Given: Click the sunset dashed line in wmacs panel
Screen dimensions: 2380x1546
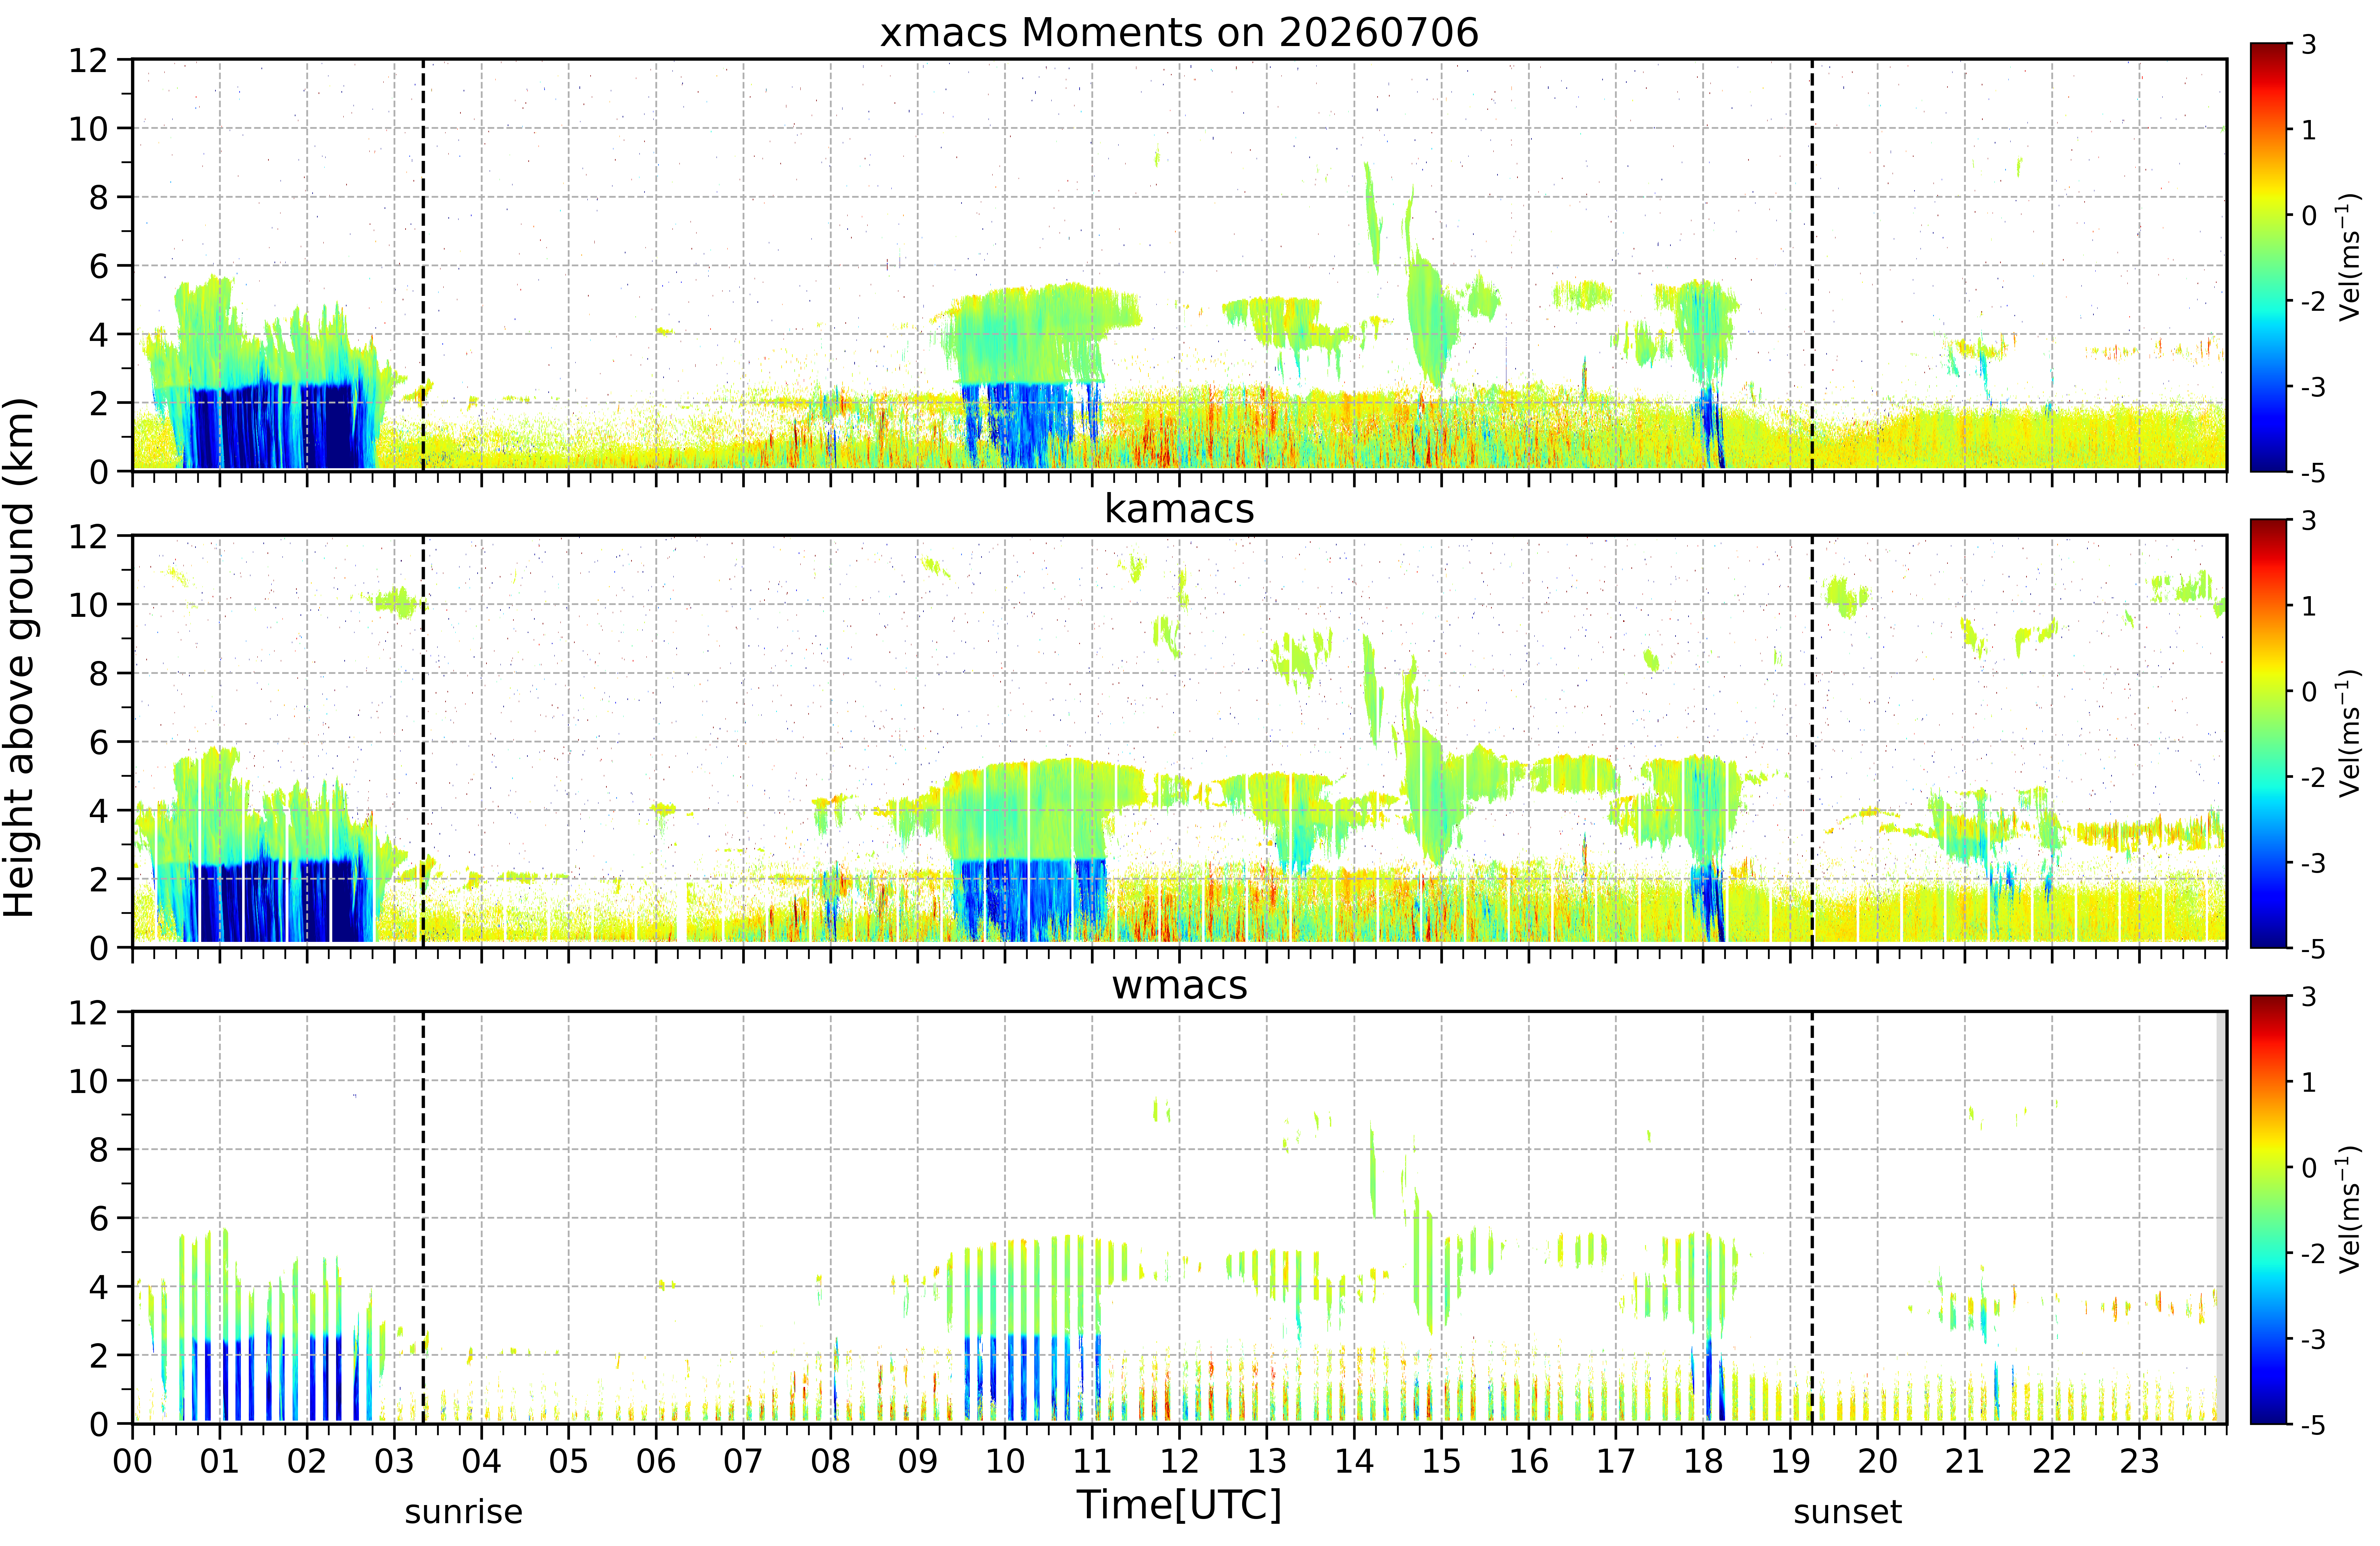Looking at the screenshot, I should (1812, 1218).
